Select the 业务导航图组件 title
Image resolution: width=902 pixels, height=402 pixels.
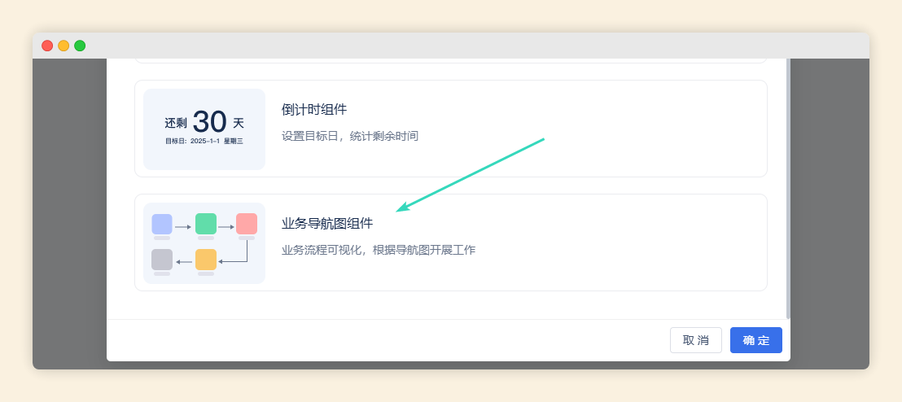(x=327, y=224)
